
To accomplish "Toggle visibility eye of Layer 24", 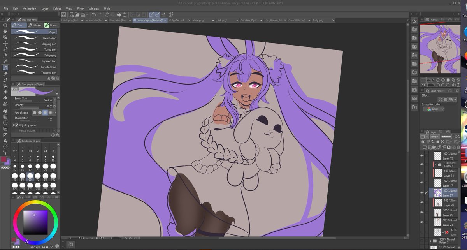I will point(421,222).
